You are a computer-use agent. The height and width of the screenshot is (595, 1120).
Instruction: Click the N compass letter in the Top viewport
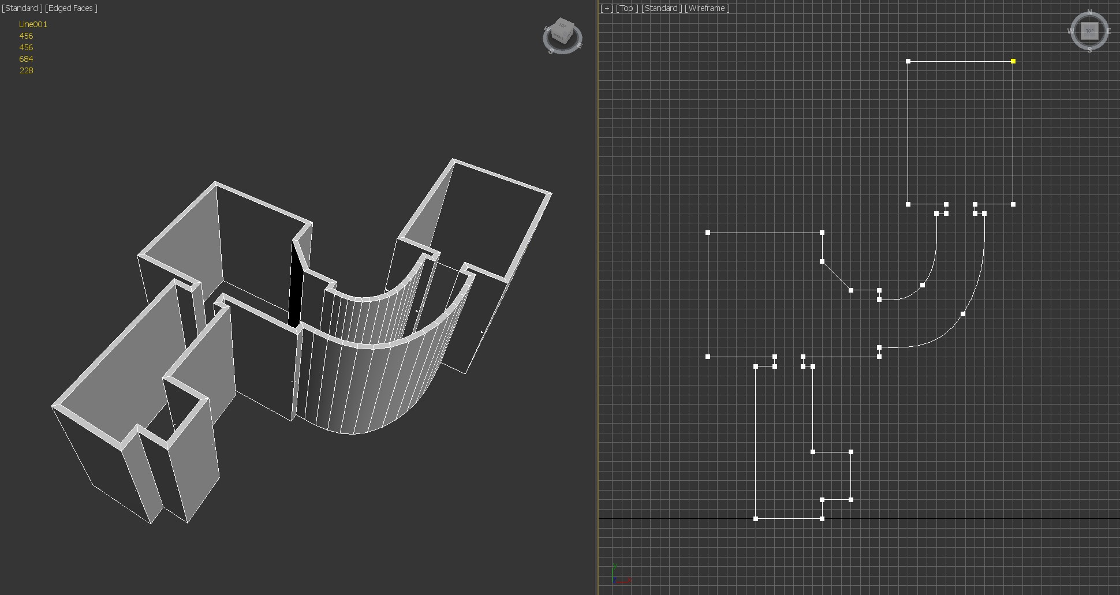[x=1090, y=12]
